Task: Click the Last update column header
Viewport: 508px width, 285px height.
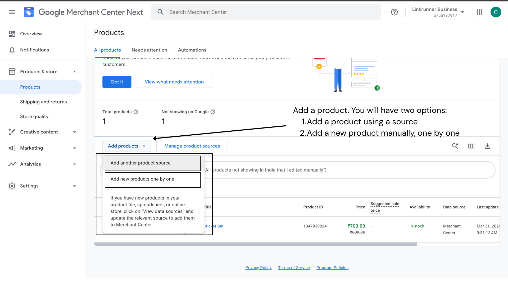Action: pos(488,207)
